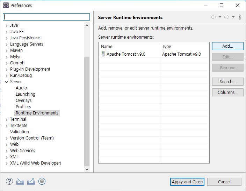Select Launching under Server

(x=26, y=94)
